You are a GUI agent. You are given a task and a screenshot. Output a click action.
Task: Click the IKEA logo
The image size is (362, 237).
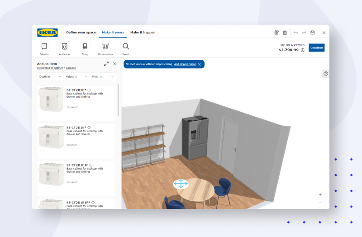[48, 33]
